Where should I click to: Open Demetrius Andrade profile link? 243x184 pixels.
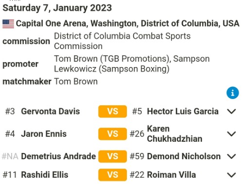coord(58,156)
